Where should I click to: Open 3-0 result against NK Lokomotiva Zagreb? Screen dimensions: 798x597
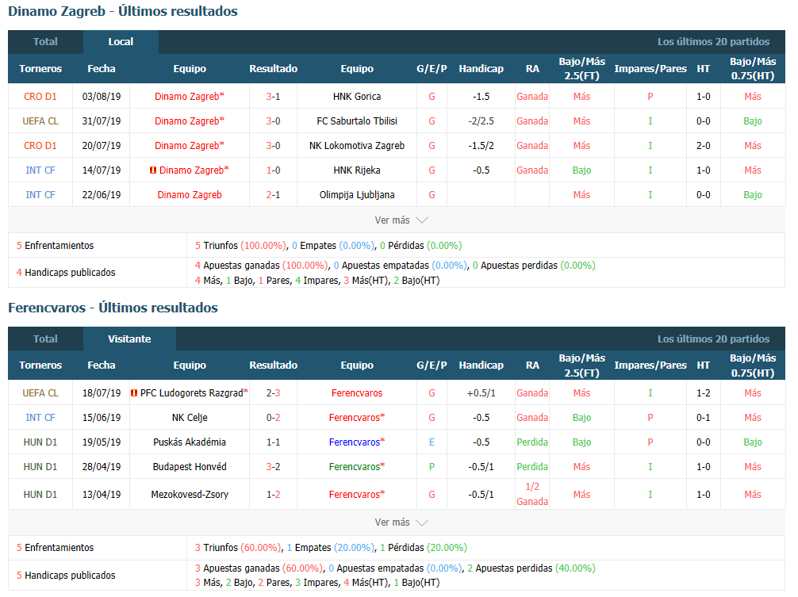(274, 145)
